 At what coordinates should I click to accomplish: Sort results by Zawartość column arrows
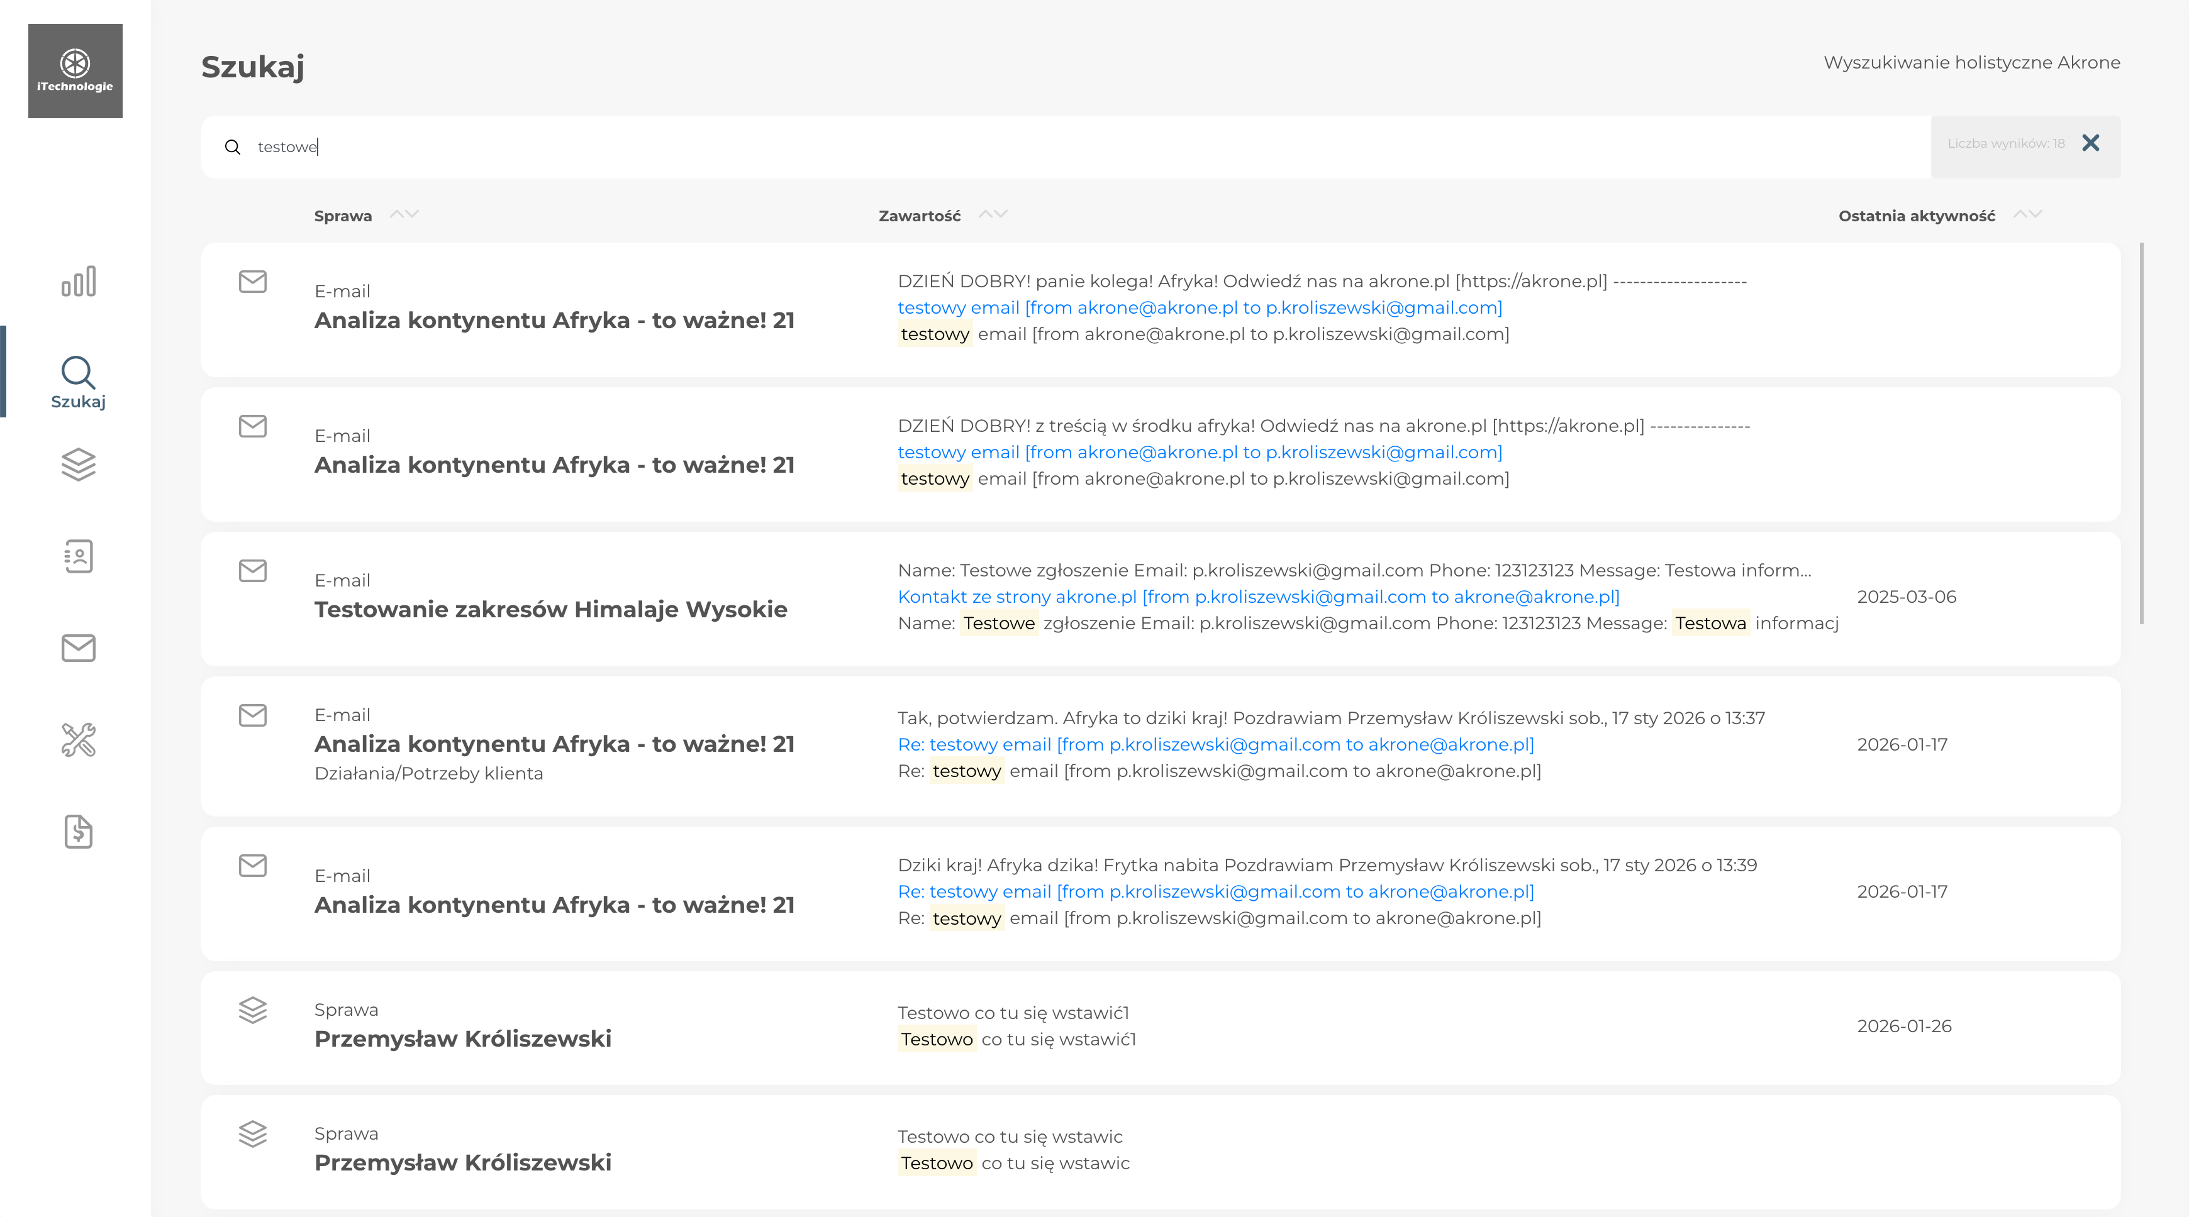[993, 214]
